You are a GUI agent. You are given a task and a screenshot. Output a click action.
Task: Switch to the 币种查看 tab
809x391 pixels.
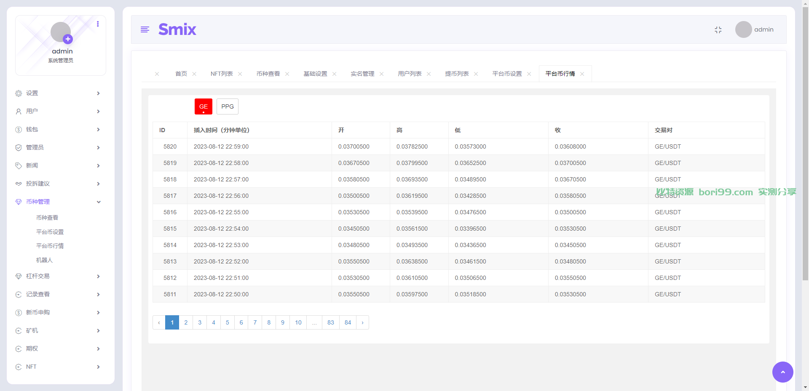[x=268, y=74]
